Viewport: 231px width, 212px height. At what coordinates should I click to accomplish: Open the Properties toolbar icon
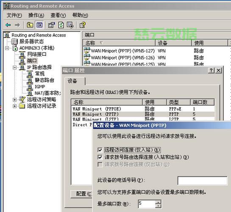(52, 25)
